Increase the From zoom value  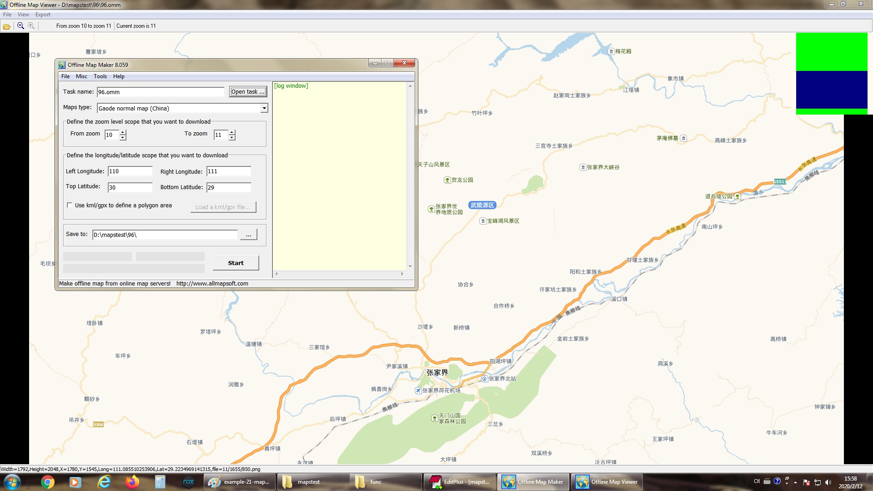tap(123, 132)
